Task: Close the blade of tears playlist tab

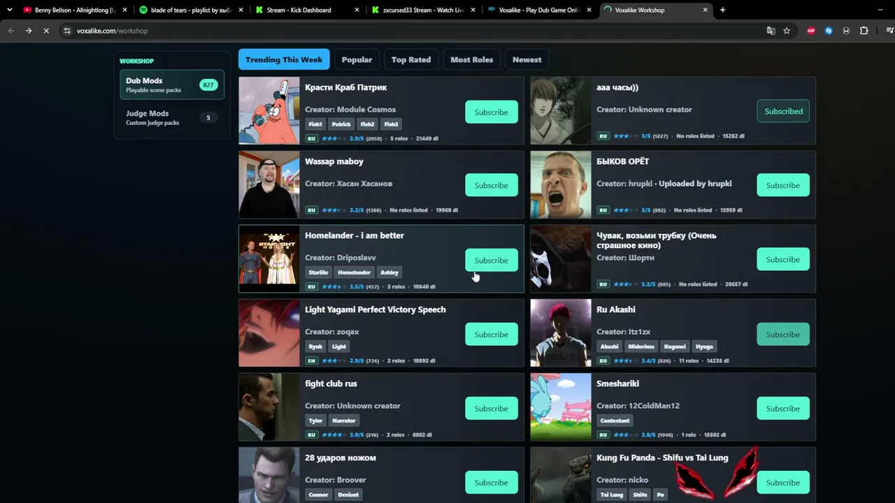Action: [x=241, y=10]
